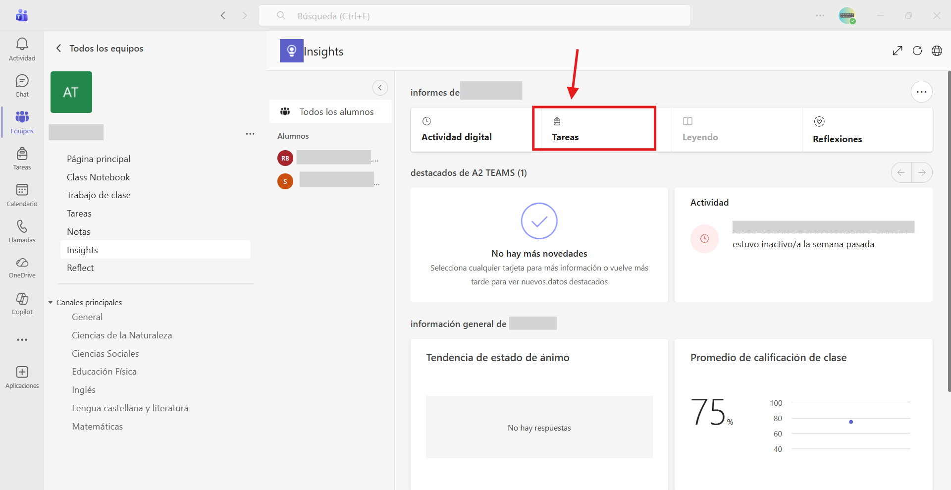Image resolution: width=951 pixels, height=490 pixels.
Task: Open the General channel
Action: (x=87, y=317)
